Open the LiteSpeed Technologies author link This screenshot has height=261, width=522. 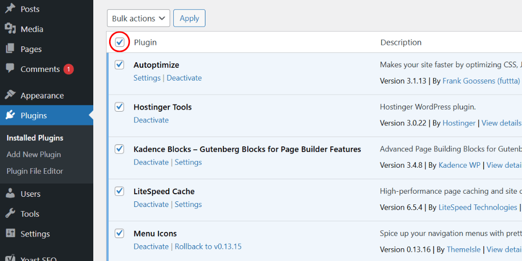point(478,207)
